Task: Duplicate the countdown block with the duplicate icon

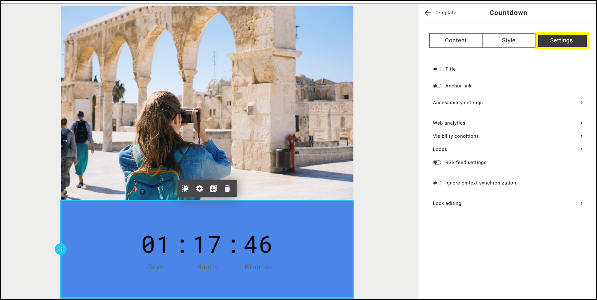Action: coord(213,189)
